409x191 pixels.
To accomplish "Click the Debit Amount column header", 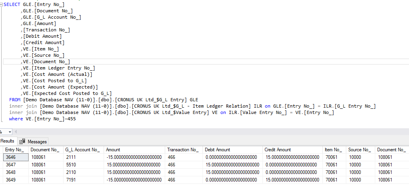I will click(217, 150).
